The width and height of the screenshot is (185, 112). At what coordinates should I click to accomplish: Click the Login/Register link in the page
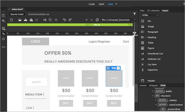coord(99,41)
